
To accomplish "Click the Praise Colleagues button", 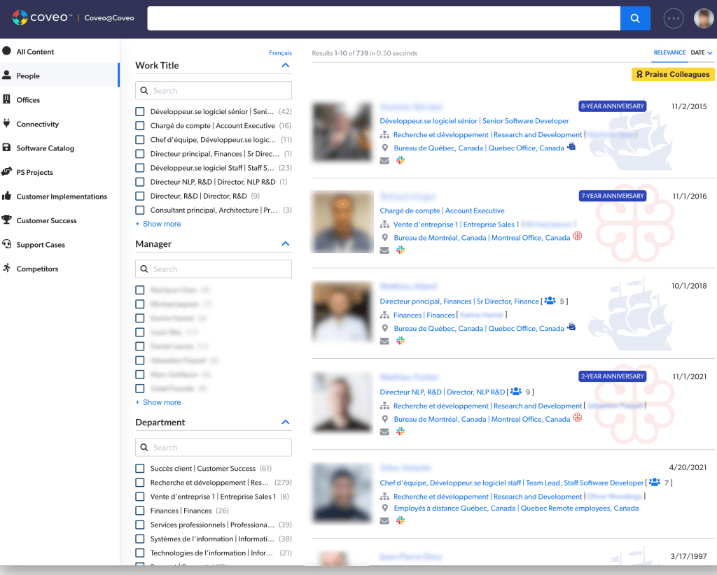I will pyautogui.click(x=672, y=74).
